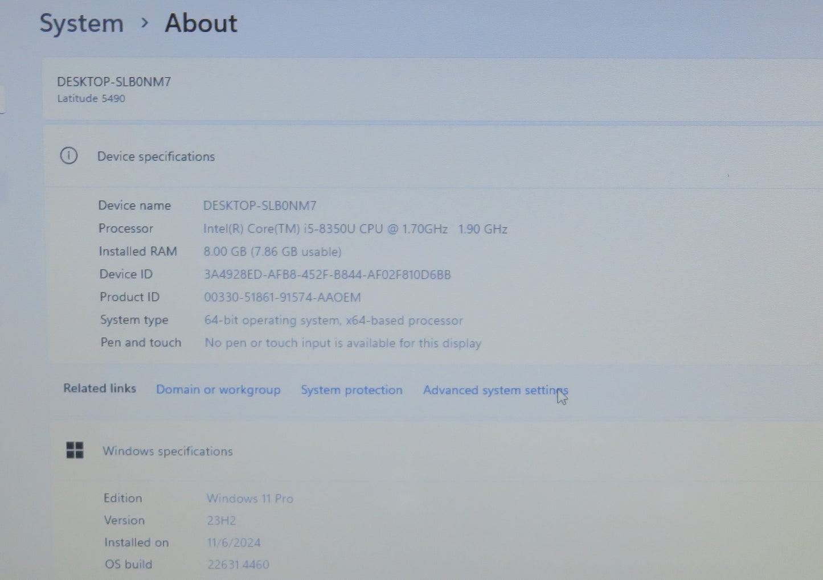Click the breadcrumb chevron after System
823x580 pixels.
click(145, 23)
